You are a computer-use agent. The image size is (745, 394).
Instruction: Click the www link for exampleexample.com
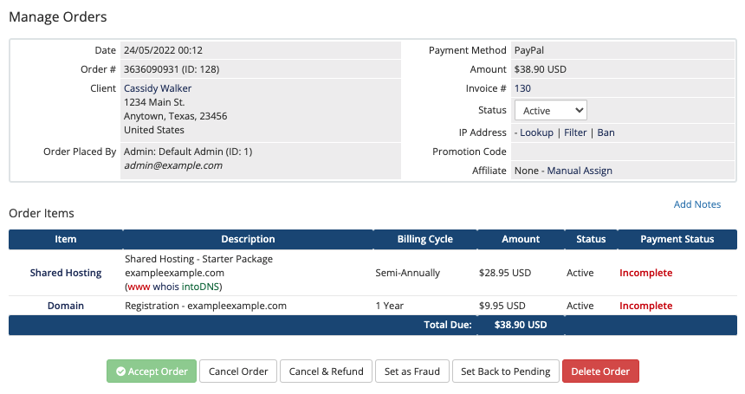tap(138, 287)
